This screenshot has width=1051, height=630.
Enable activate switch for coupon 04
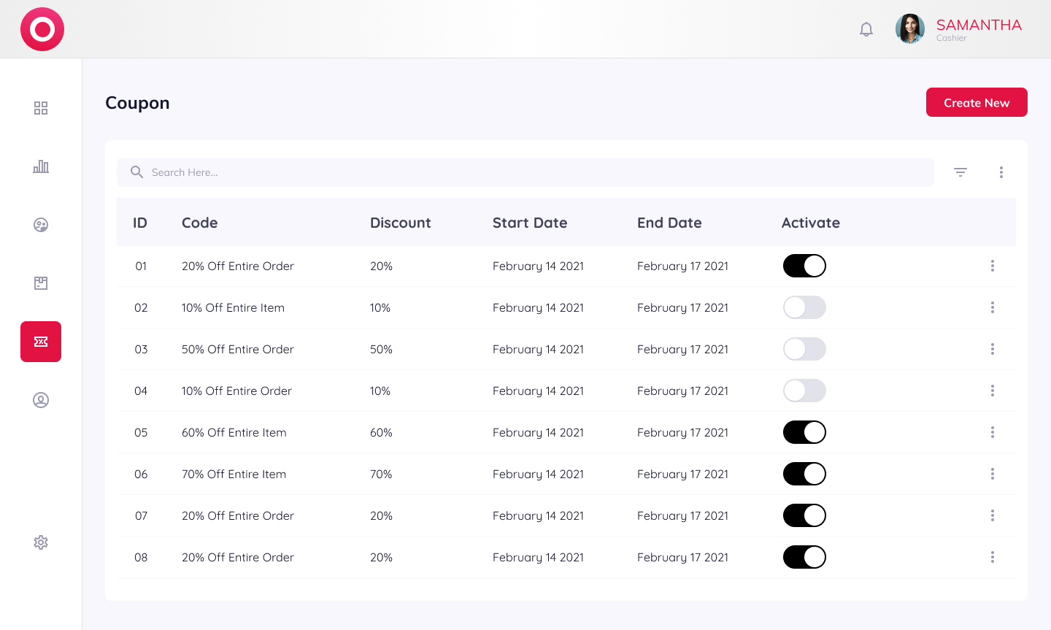point(804,391)
